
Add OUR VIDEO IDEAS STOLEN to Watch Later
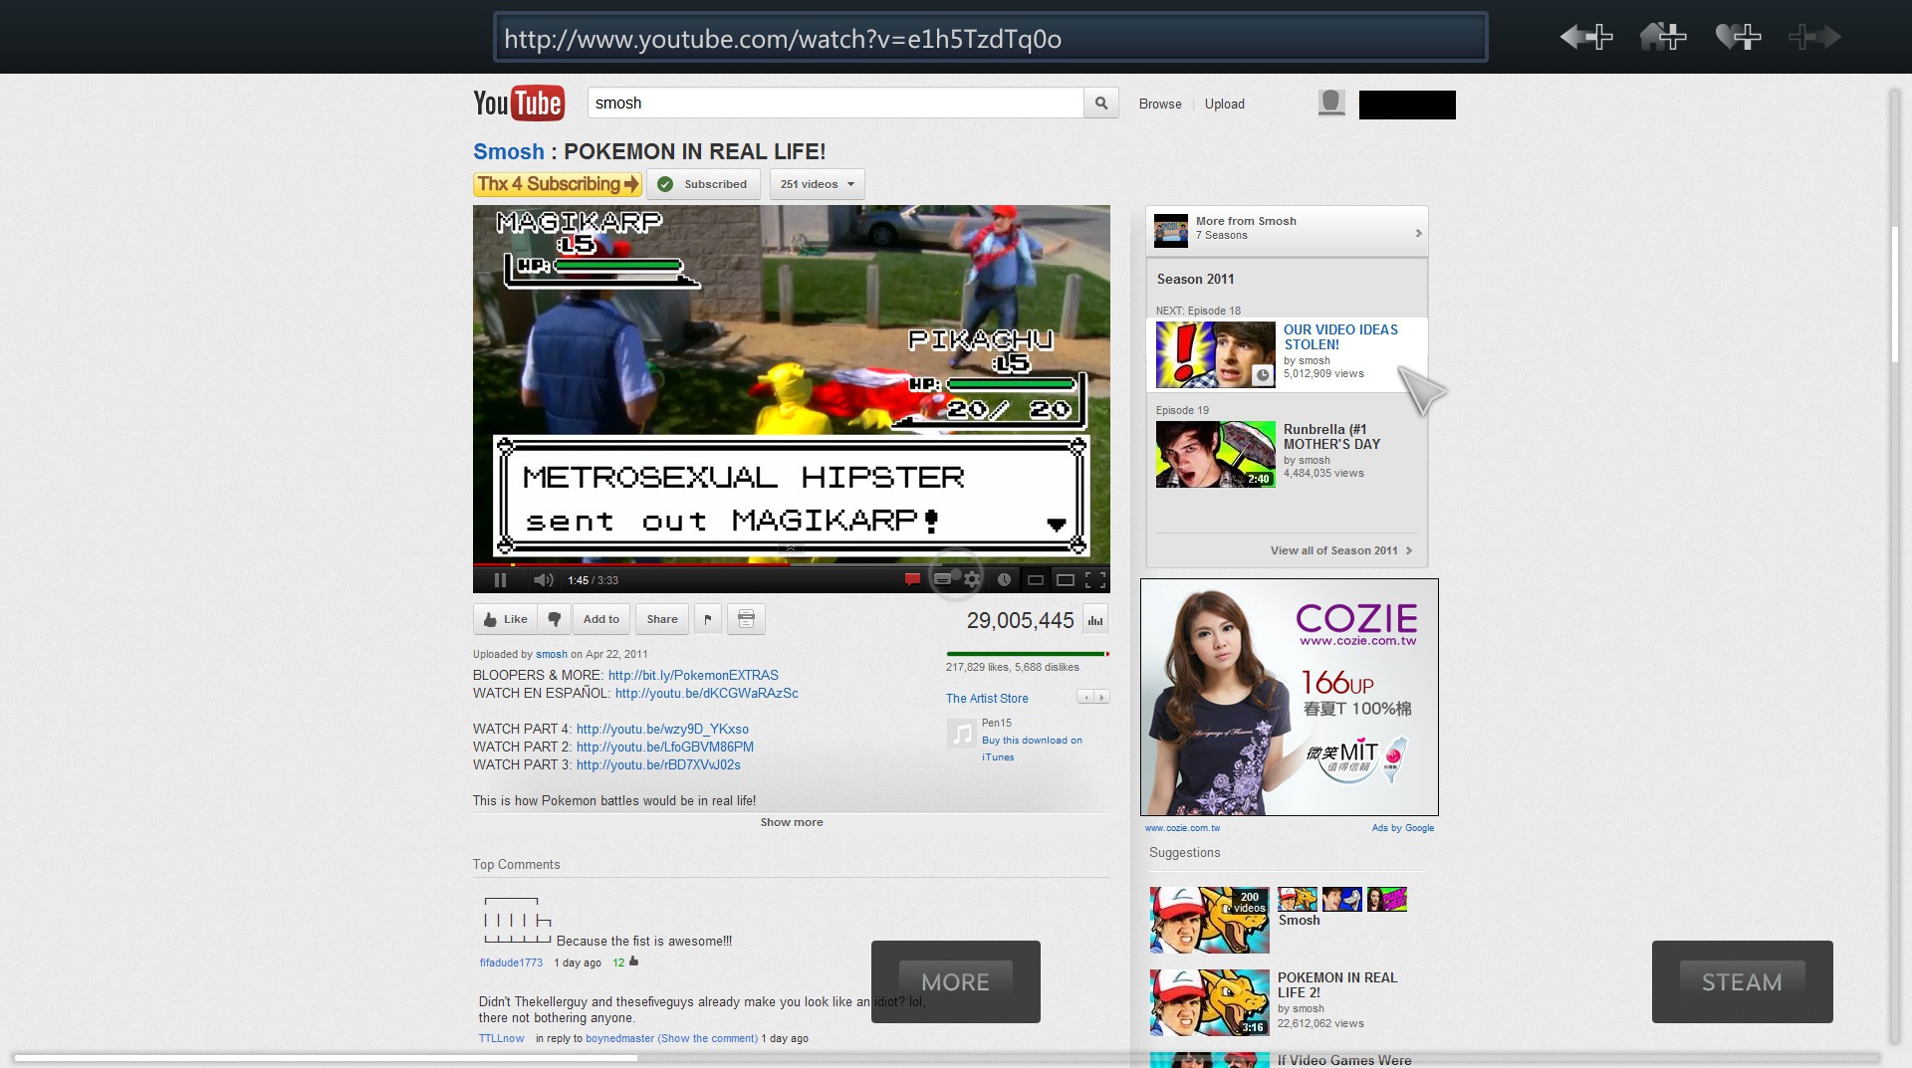coord(1263,375)
